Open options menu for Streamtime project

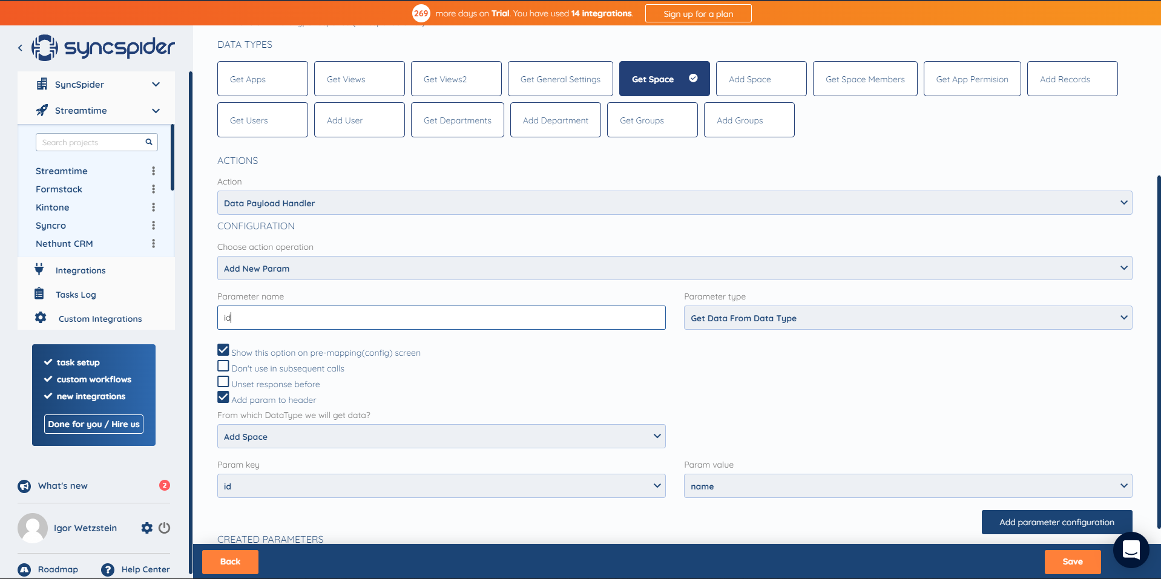(153, 171)
